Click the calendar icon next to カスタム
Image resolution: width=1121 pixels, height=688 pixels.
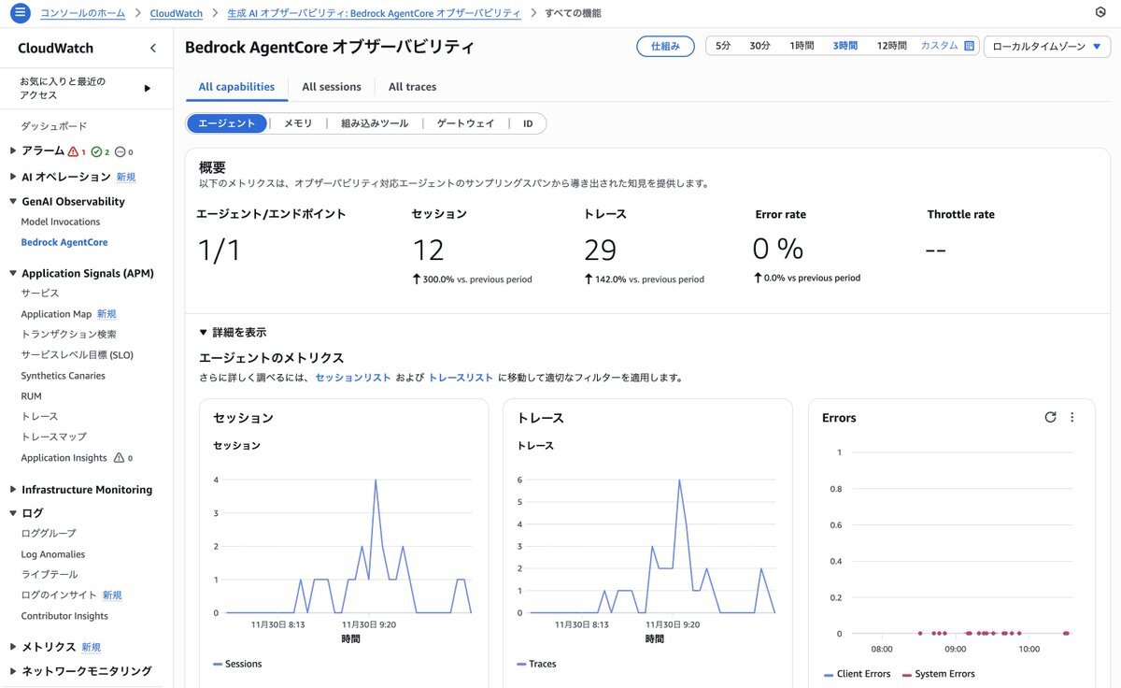pyautogui.click(x=970, y=46)
